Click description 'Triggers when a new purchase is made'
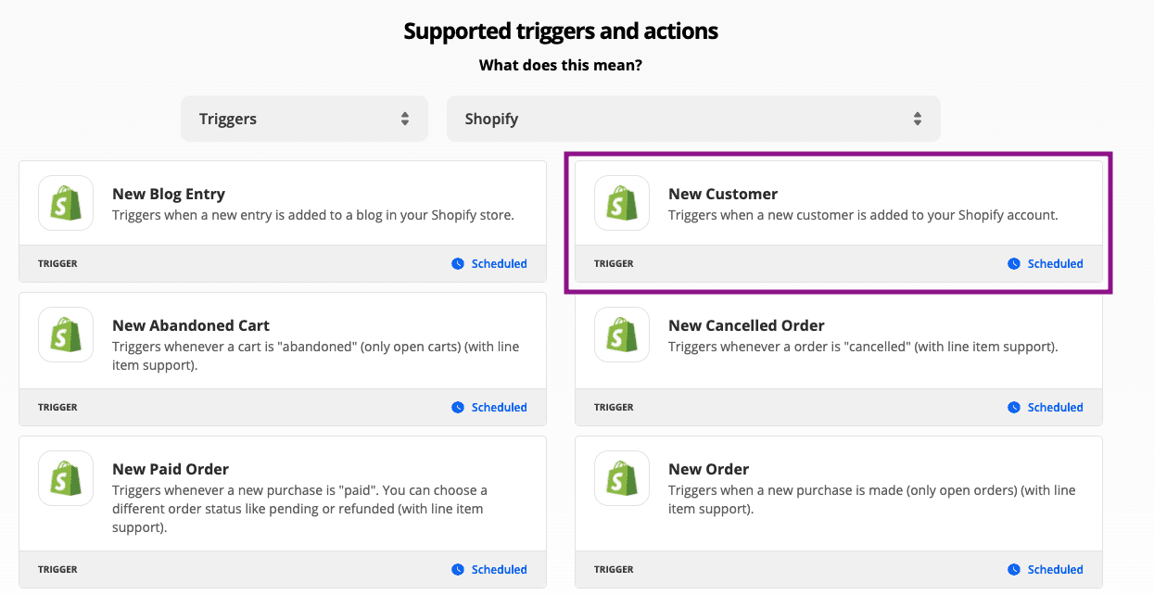The height and width of the screenshot is (595, 1154). (x=872, y=500)
